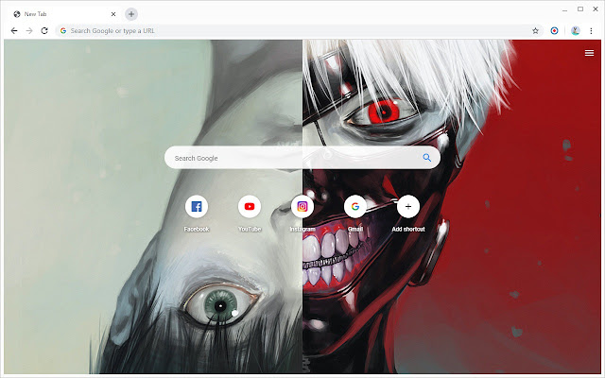Click the Gmail label text
Viewport: 605px width, 378px height.
tap(355, 229)
